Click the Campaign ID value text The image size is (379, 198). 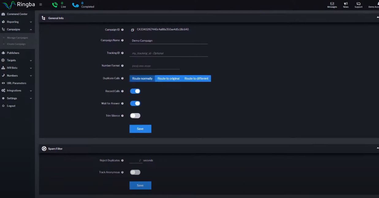pos(163,29)
